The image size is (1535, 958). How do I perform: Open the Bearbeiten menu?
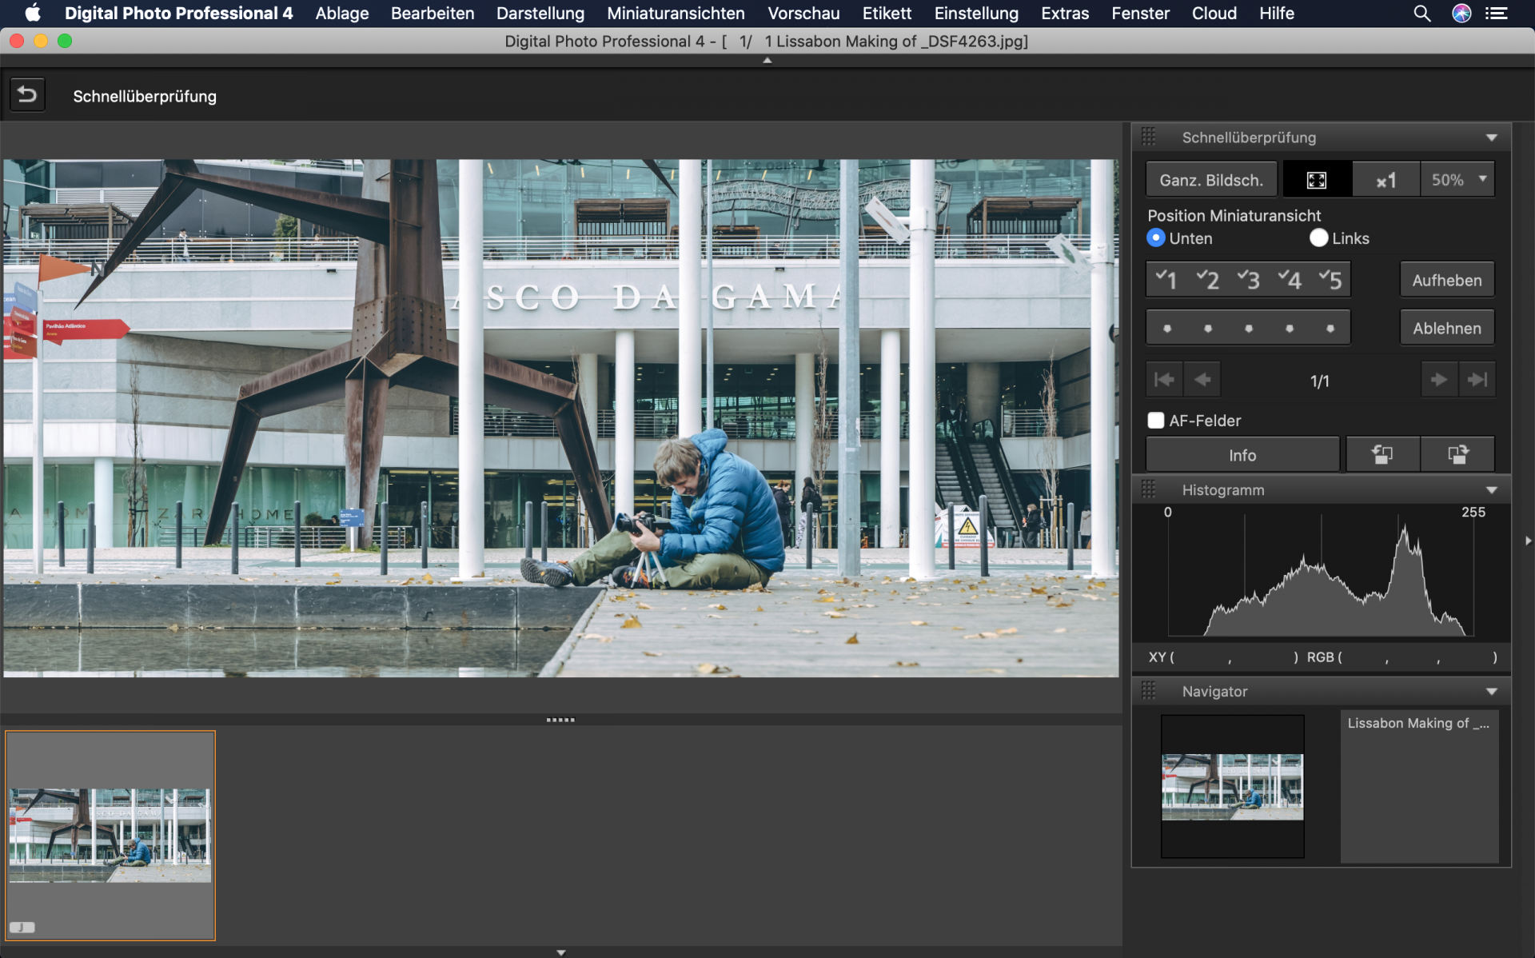pos(433,14)
